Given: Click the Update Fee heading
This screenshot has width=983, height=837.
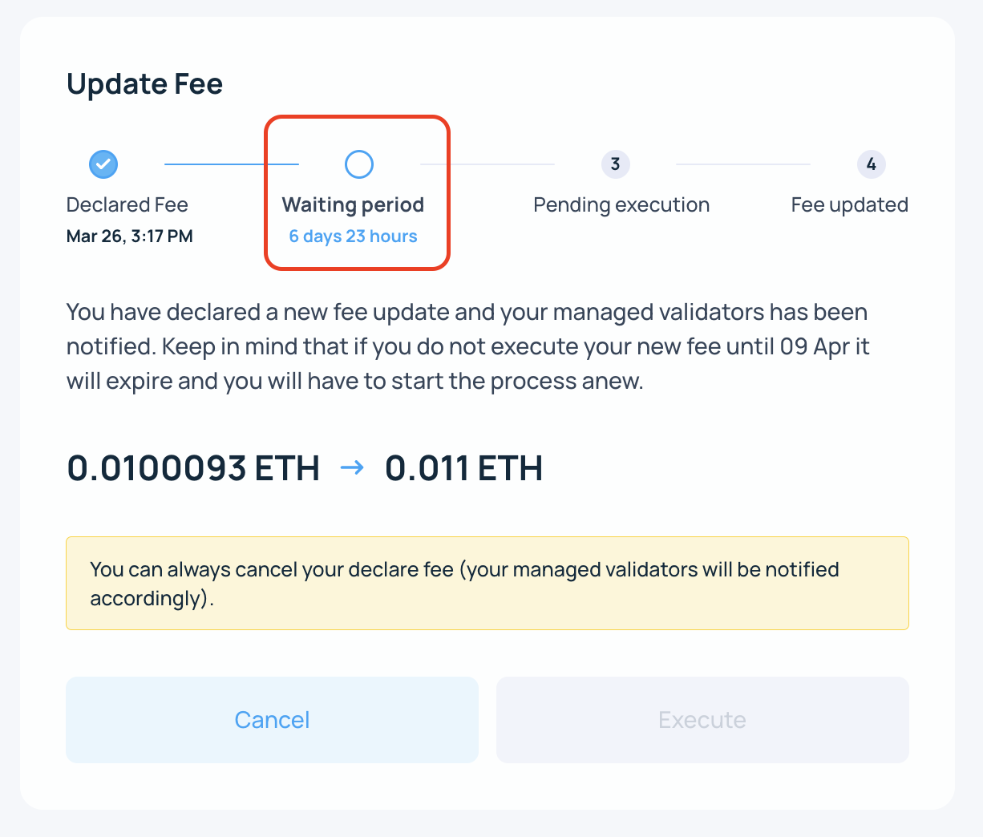Looking at the screenshot, I should (x=144, y=84).
